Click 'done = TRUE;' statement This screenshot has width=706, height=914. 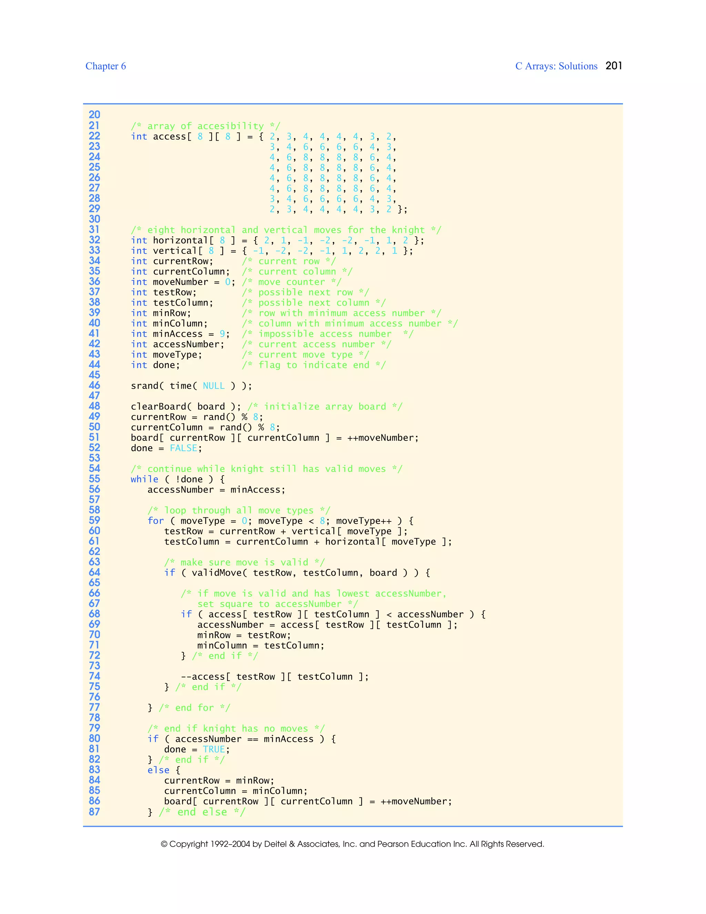coord(196,749)
